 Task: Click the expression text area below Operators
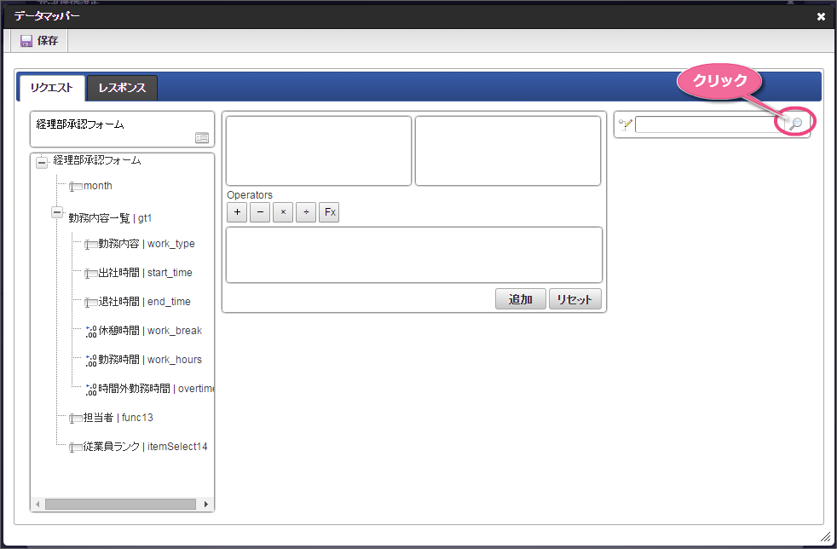pyautogui.click(x=414, y=255)
